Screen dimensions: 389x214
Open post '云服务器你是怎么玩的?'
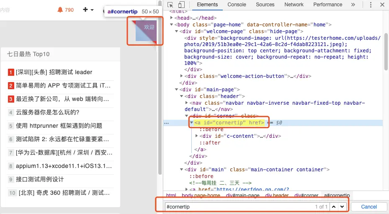pyautogui.click(x=48, y=113)
